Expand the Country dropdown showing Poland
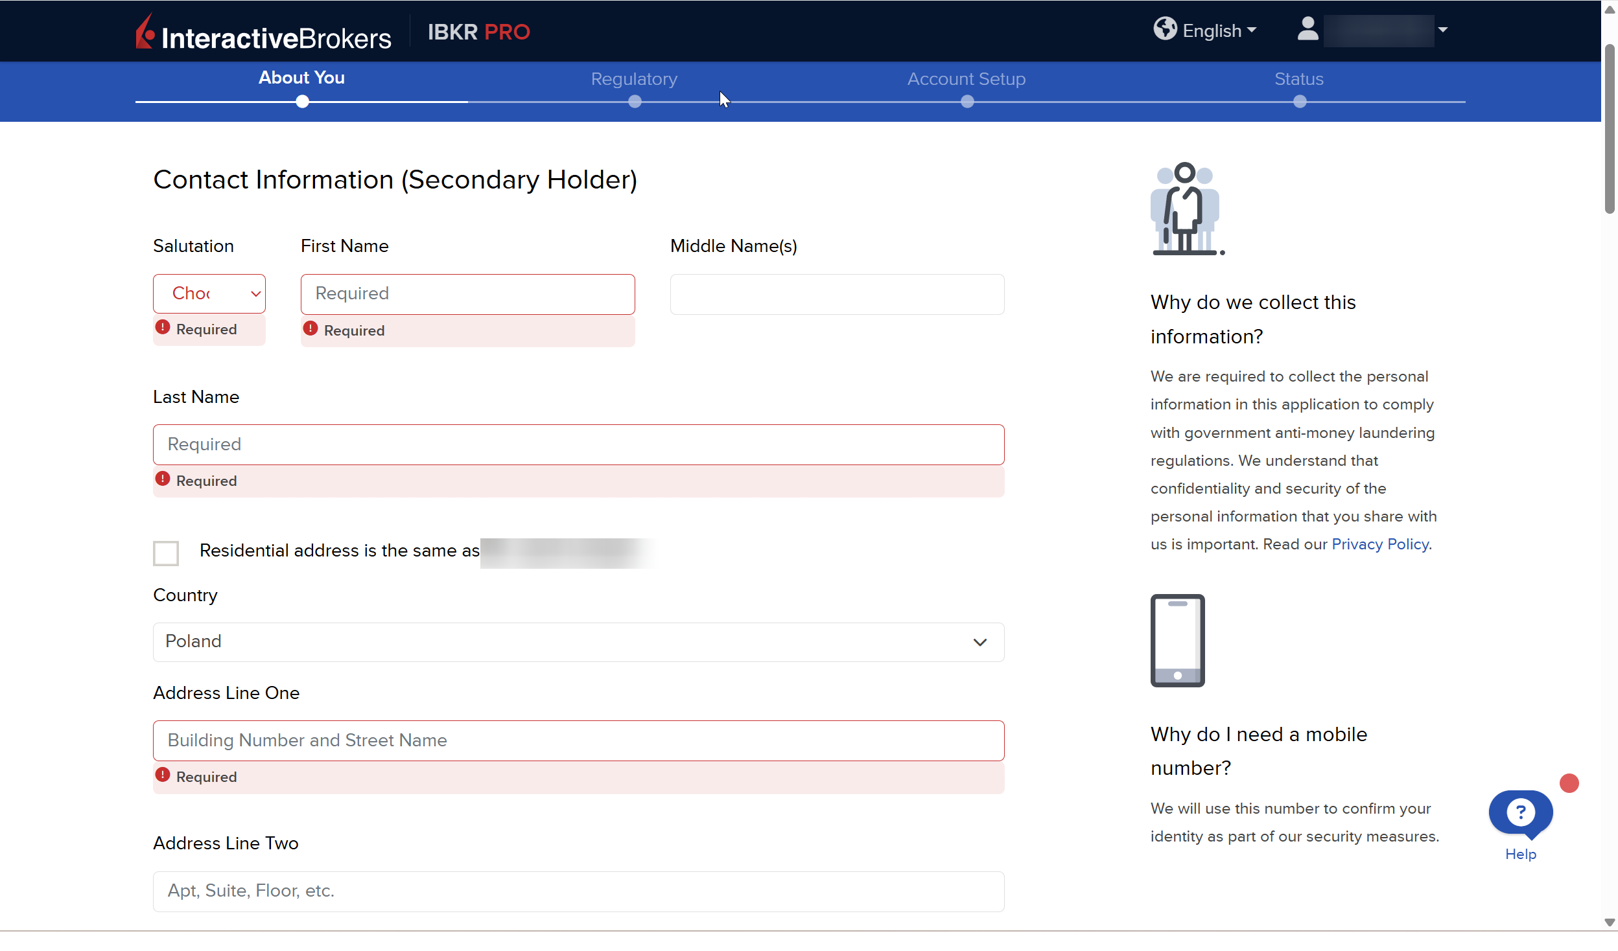Image resolution: width=1618 pixels, height=951 pixels. pos(578,642)
